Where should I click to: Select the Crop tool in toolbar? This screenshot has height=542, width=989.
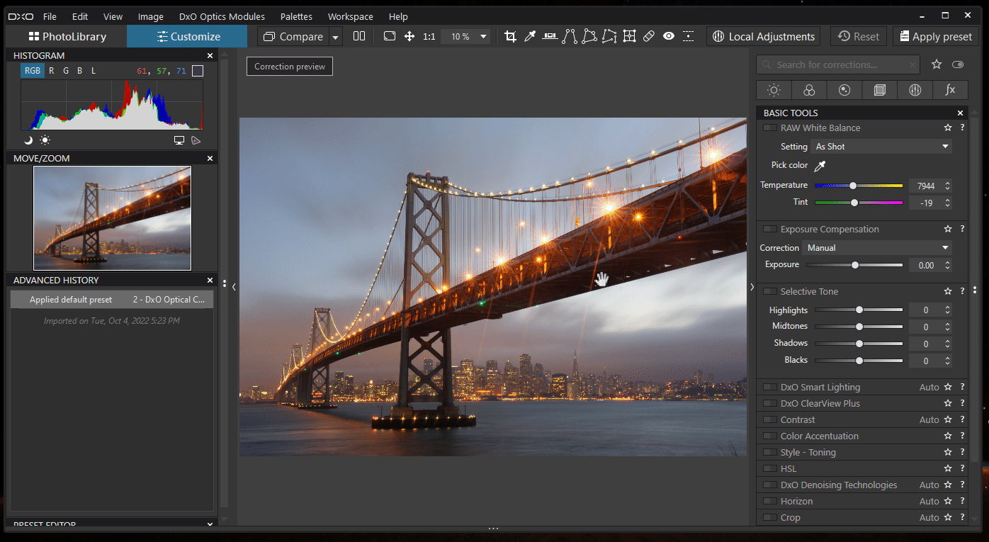coord(510,36)
